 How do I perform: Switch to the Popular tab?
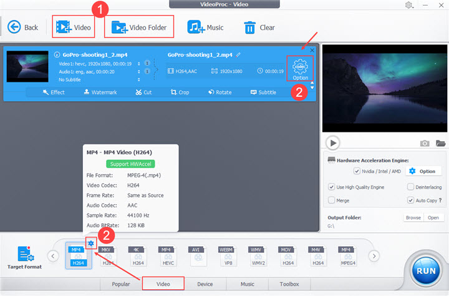pos(121,284)
